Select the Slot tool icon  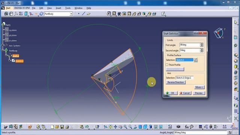tap(139, 14)
